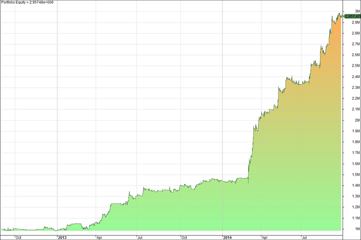Screen dimensions: 361x240
Task: Click the 2.2M y-axis label
Action: click(x=356, y=98)
